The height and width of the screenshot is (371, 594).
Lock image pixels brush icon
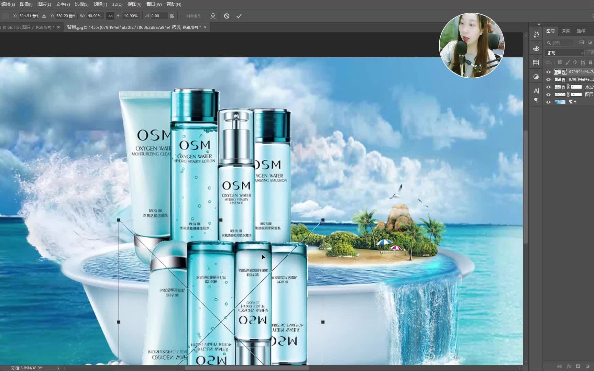point(568,62)
